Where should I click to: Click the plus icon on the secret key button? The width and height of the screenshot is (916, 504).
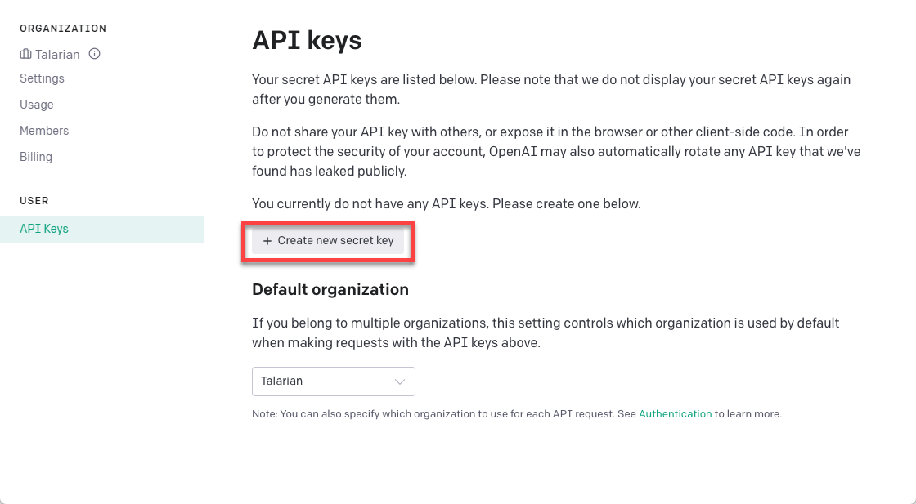pos(267,241)
